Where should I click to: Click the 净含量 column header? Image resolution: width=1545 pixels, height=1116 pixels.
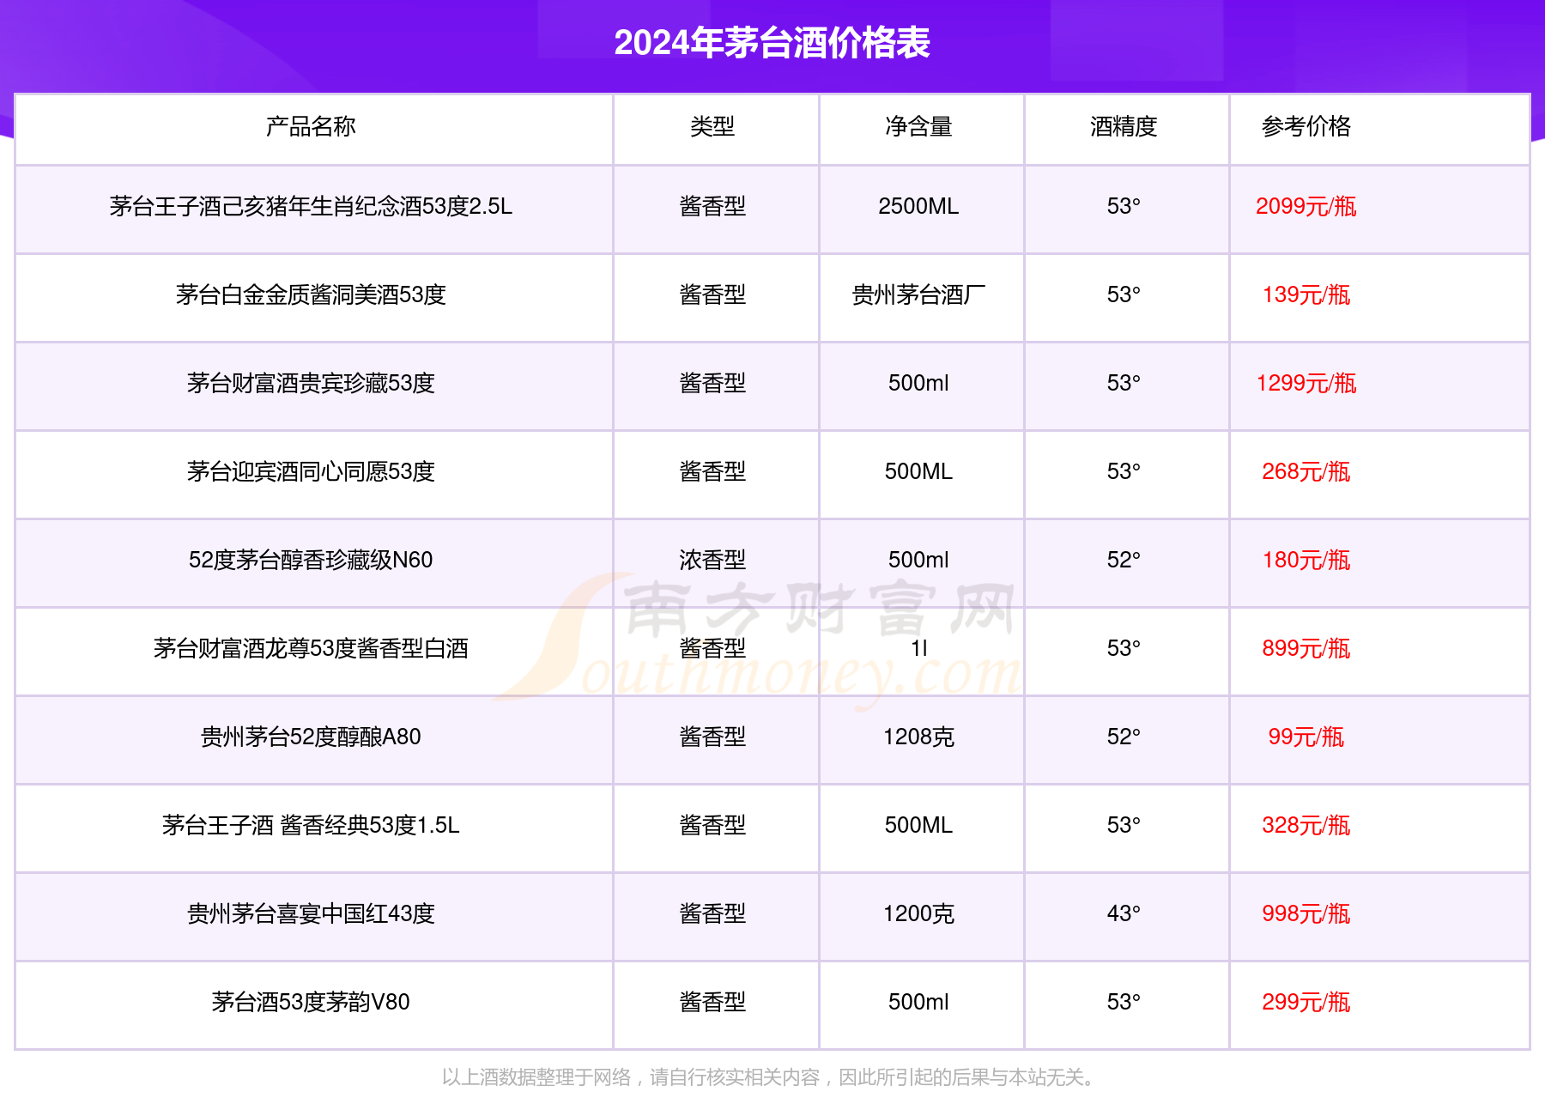click(x=918, y=127)
